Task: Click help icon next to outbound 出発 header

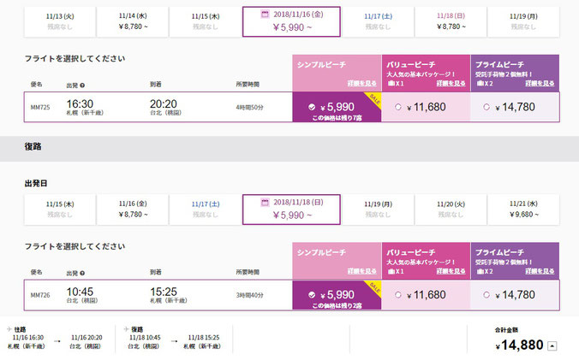Action: [x=82, y=86]
